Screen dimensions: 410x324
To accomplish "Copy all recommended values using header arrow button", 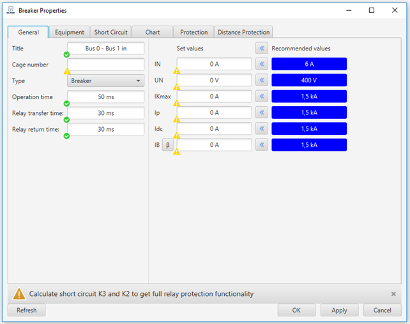I will pos(261,49).
